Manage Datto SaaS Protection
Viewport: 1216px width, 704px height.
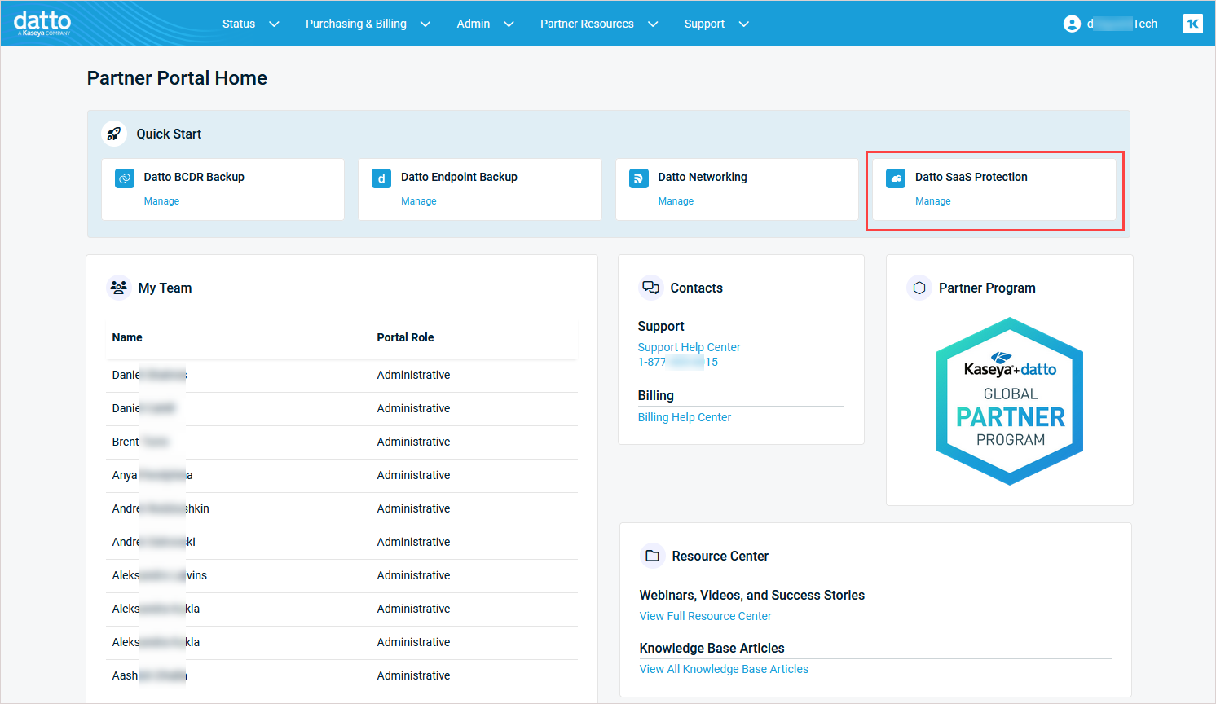pyautogui.click(x=933, y=201)
